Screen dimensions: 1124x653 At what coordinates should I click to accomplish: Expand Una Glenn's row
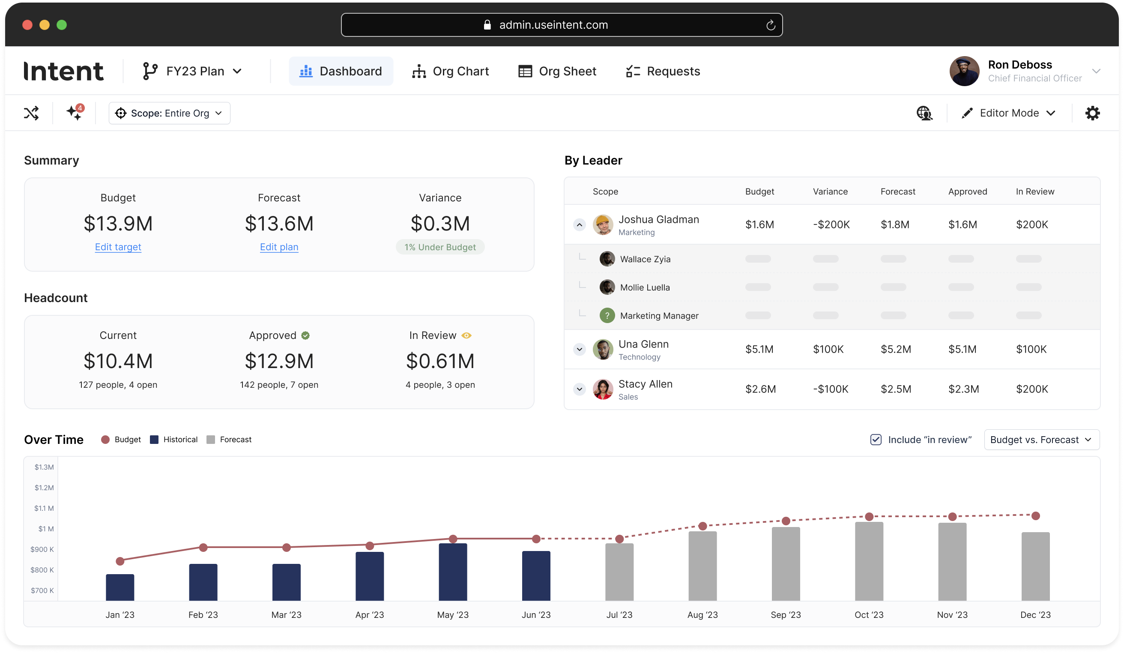coord(580,349)
